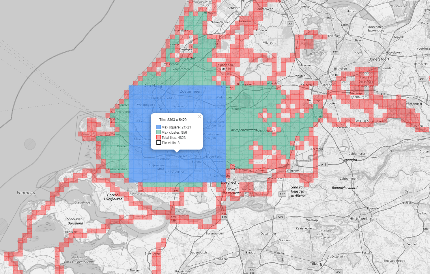Click the Hoofddorp town label

coord(233,8)
